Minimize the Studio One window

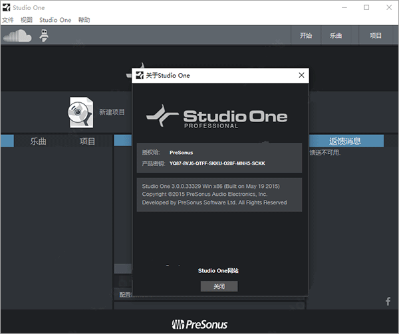pyautogui.click(x=344, y=7)
